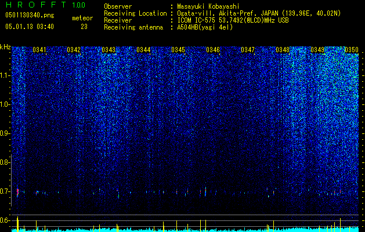Screen dimensions: 365x232
Task: Click the meteor count value 23
Action: coord(84,27)
